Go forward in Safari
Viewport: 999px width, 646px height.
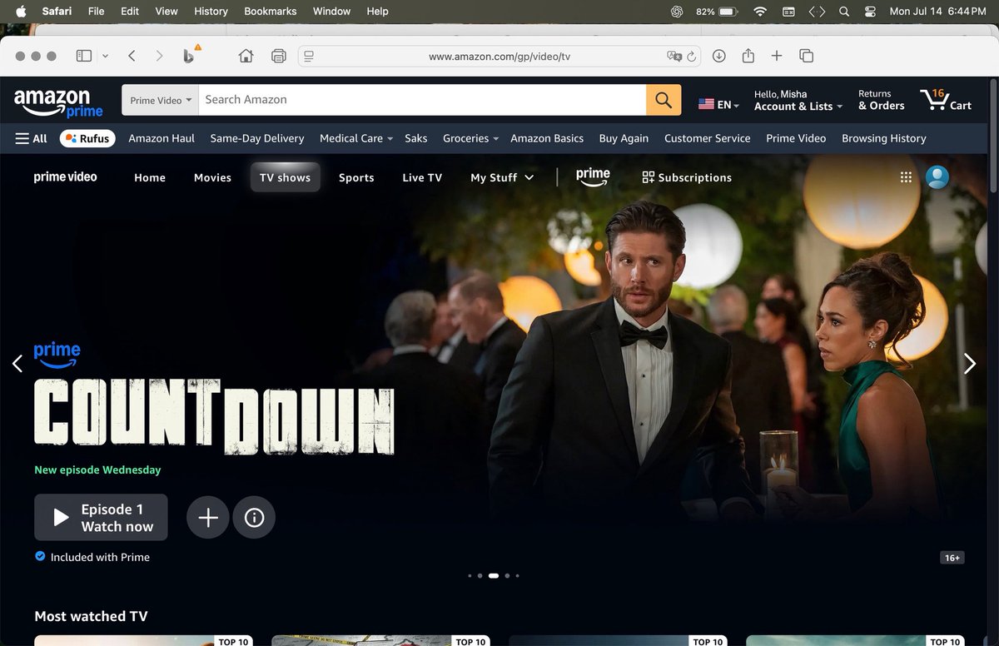click(159, 56)
